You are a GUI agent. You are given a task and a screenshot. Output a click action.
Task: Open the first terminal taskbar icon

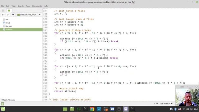click(86, 109)
